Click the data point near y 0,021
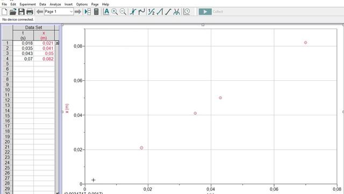 click(x=141, y=148)
